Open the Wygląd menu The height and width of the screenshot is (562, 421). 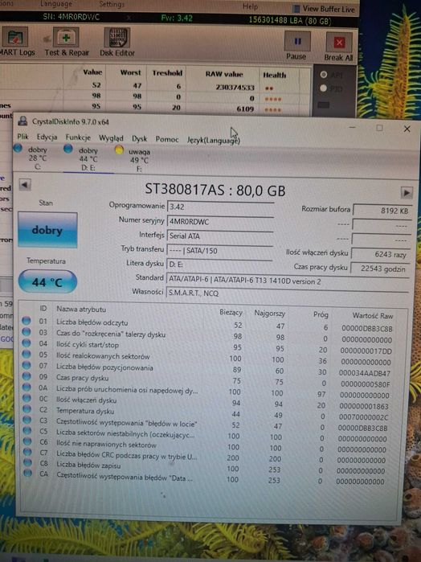click(x=111, y=138)
